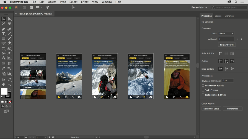Expand the Essentials workspace switcher
Viewport: 248px width, 139px height.
click(199, 7)
